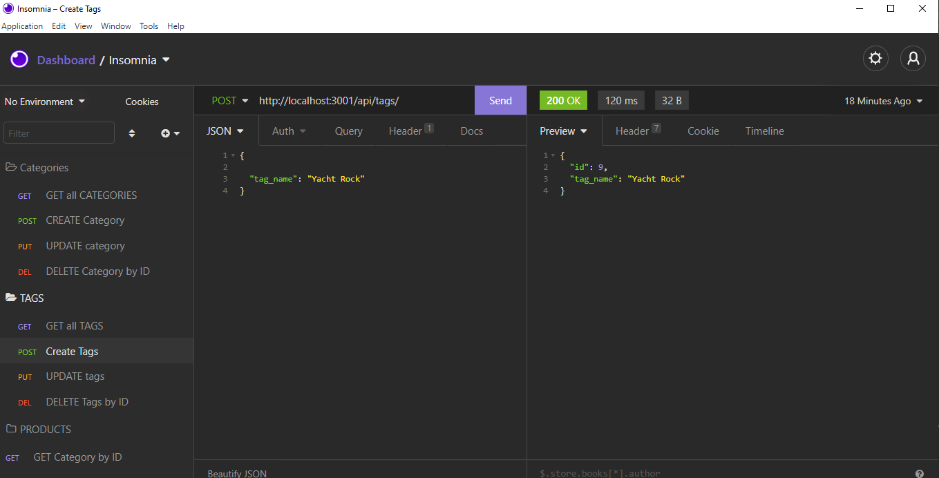Open the 18 Minutes Ago history dropdown
Viewport: 939px width, 478px height.
pyautogui.click(x=884, y=101)
